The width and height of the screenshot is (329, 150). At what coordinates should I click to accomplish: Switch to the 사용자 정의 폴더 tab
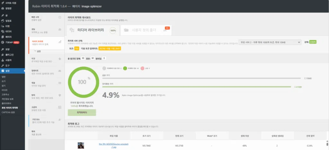tap(144, 30)
